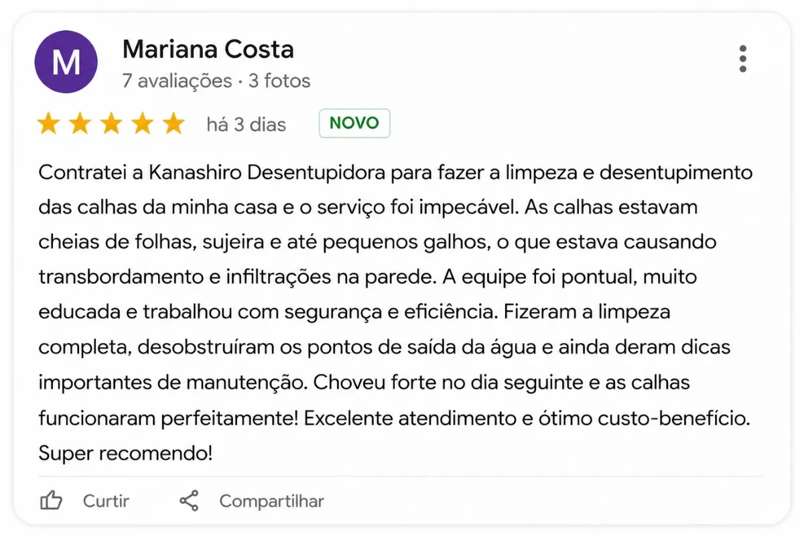Open Mariana Costa's profile name link
This screenshot has width=804, height=536.
pos(208,50)
